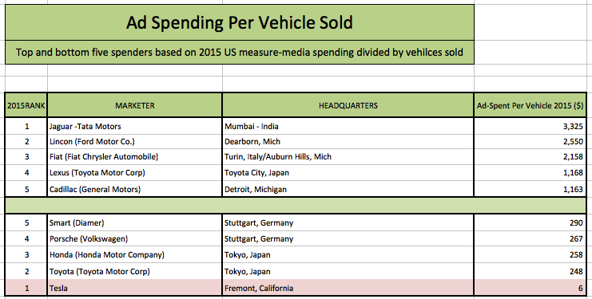The height and width of the screenshot is (299, 592).
Task: Click the 'Ad-Spent Per Vehicle 2015 ($)' header
Action: (530, 105)
